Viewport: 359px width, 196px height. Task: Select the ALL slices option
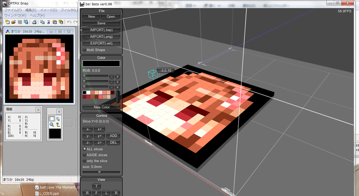[85, 149]
